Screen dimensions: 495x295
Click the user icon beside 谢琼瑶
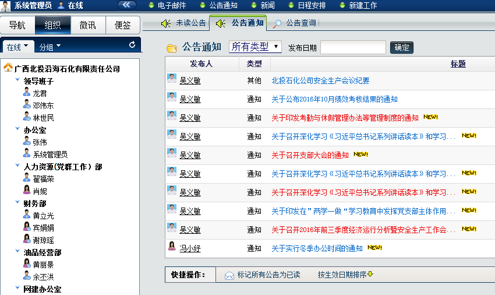tap(27, 238)
